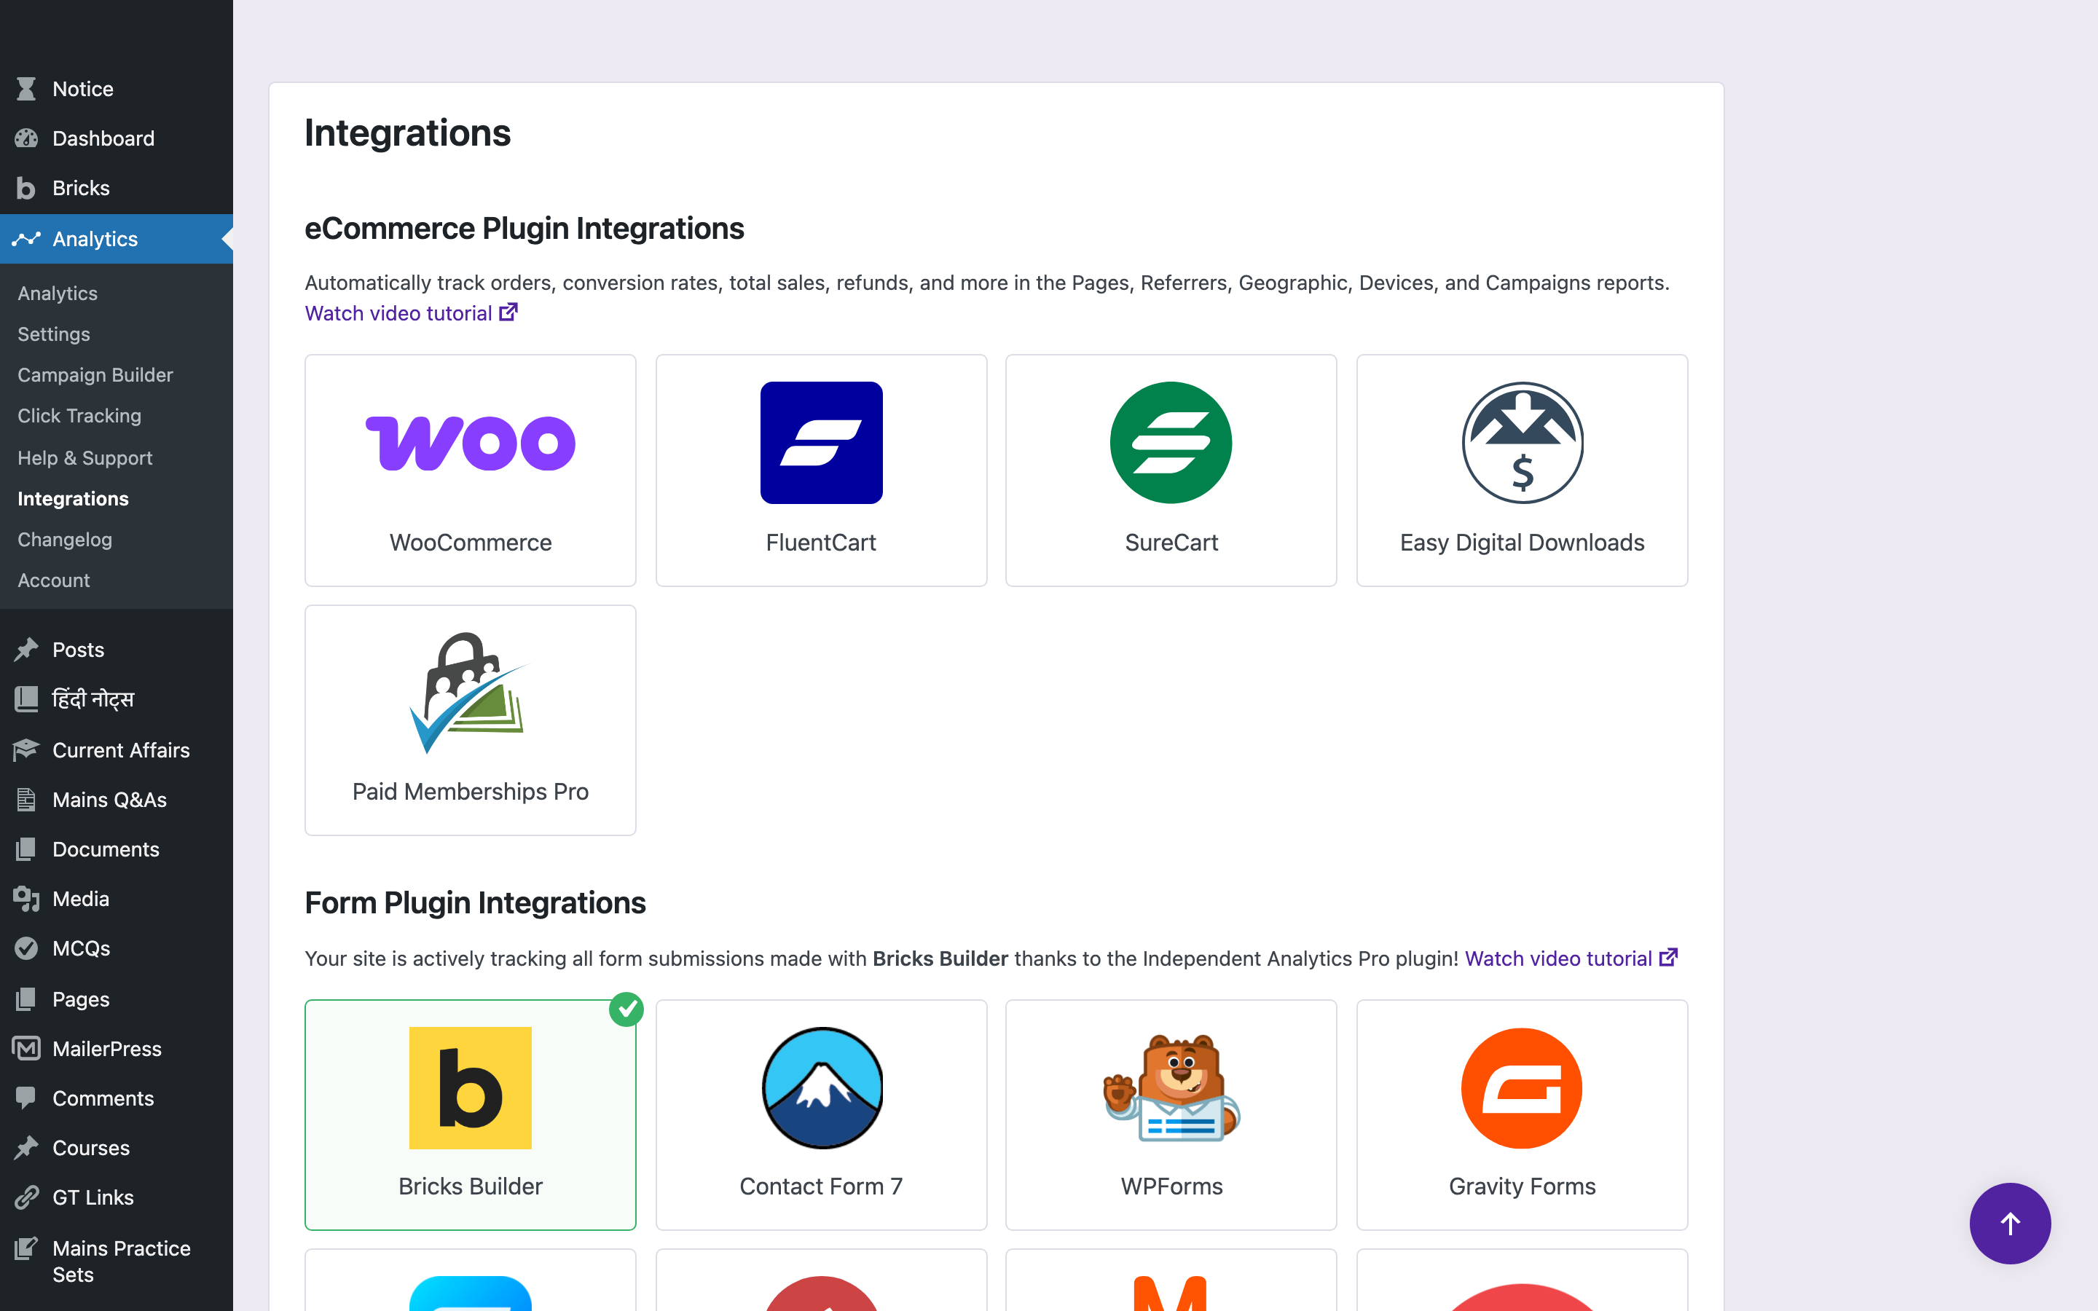Click the Gravity Forms orange logo
The height and width of the screenshot is (1311, 2098).
click(1522, 1087)
